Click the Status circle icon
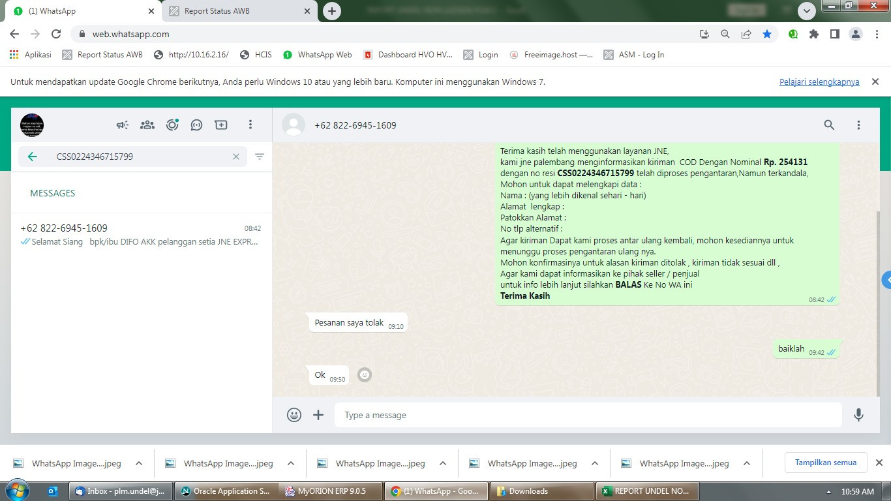 pyautogui.click(x=172, y=125)
